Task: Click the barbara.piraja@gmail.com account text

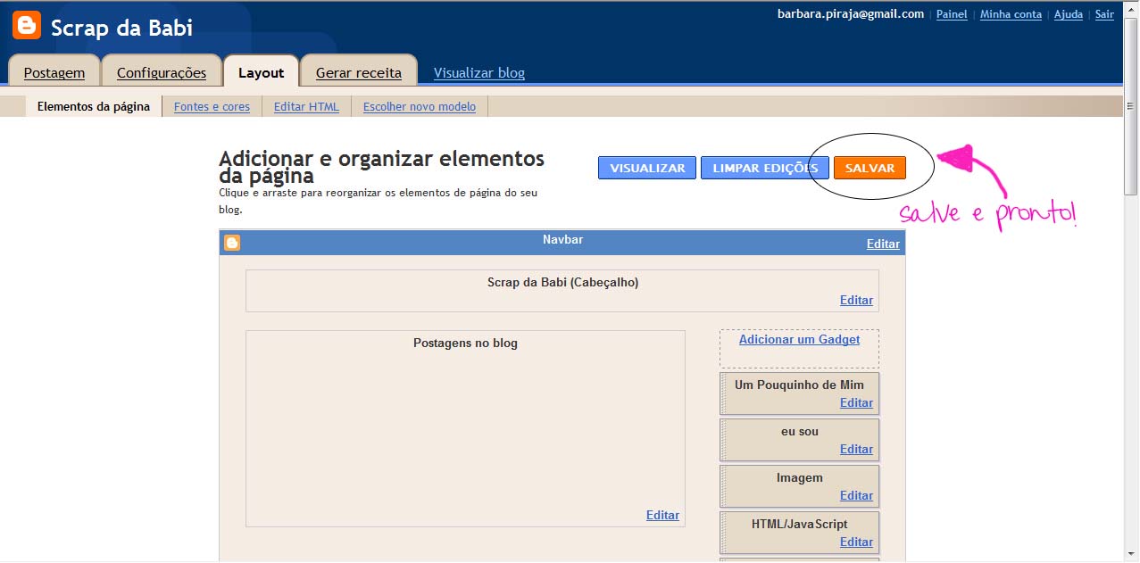Action: pyautogui.click(x=851, y=13)
